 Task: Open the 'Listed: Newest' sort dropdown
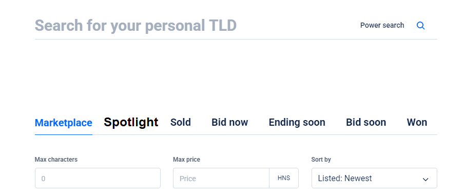point(374,178)
